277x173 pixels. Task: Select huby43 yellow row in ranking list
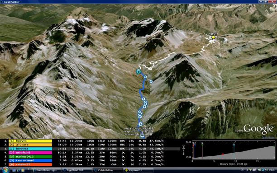pyautogui.click(x=84, y=141)
